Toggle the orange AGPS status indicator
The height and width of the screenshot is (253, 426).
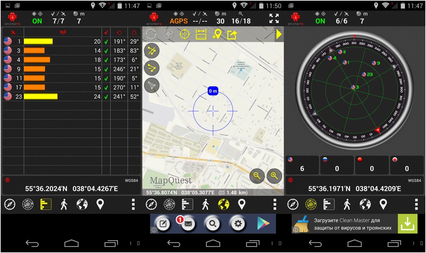click(x=179, y=21)
